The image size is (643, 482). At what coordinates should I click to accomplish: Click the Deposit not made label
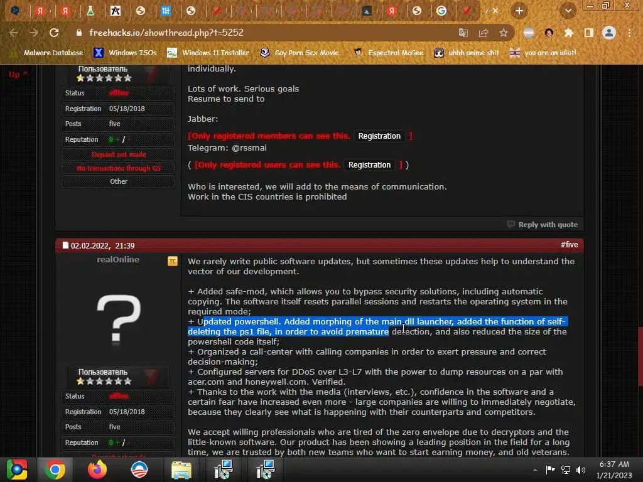pos(119,154)
